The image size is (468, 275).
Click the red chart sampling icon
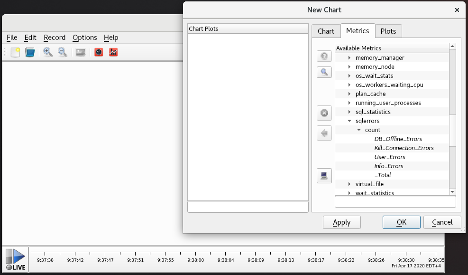pos(113,52)
